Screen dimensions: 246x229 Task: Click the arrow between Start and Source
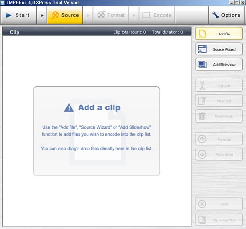click(42, 15)
